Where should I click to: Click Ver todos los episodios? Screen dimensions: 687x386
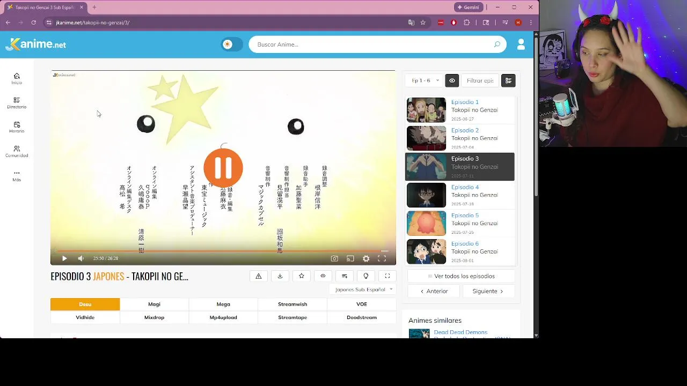pyautogui.click(x=461, y=276)
